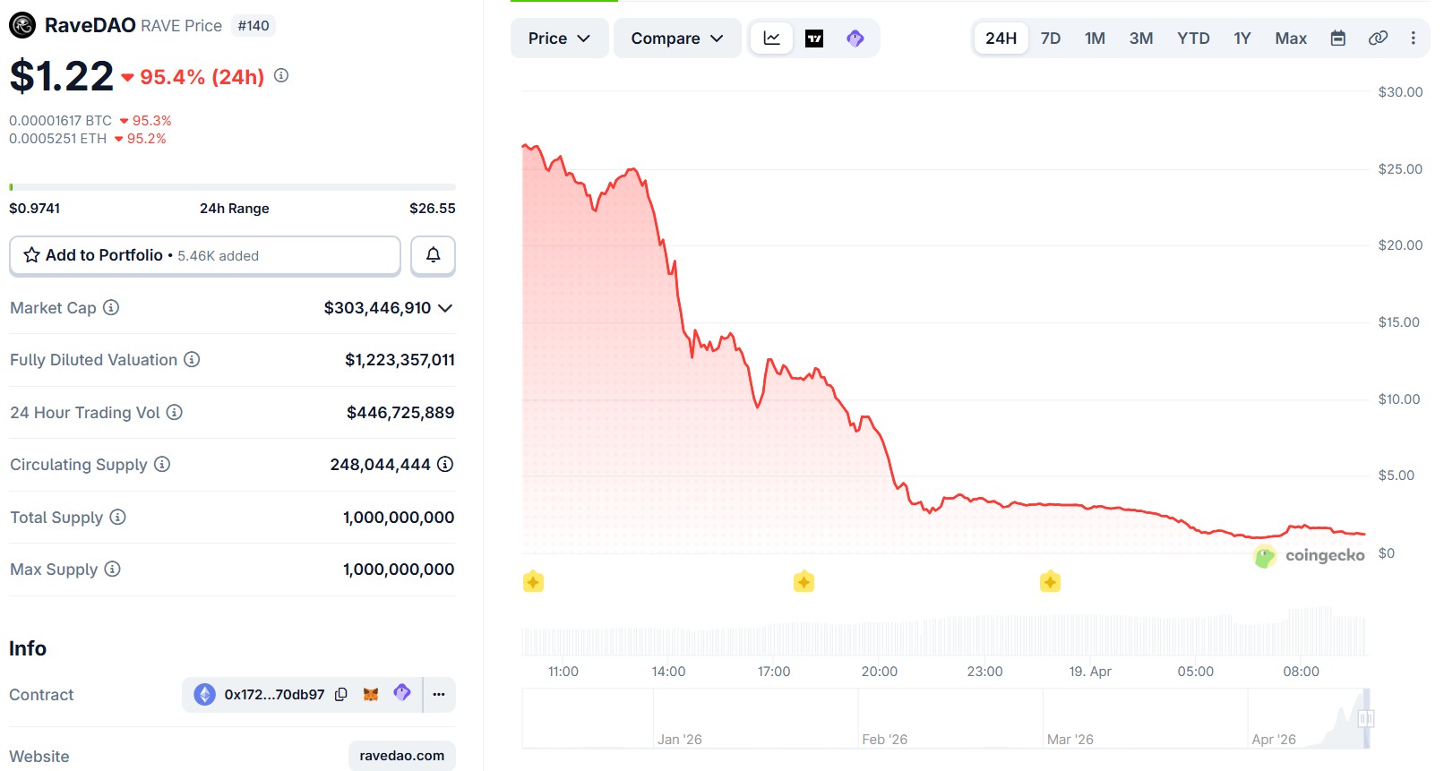Click the chart navigator range handle
The width and height of the screenshot is (1444, 771).
(1365, 718)
